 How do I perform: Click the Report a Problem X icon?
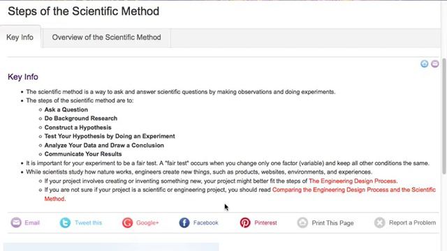(x=380, y=222)
